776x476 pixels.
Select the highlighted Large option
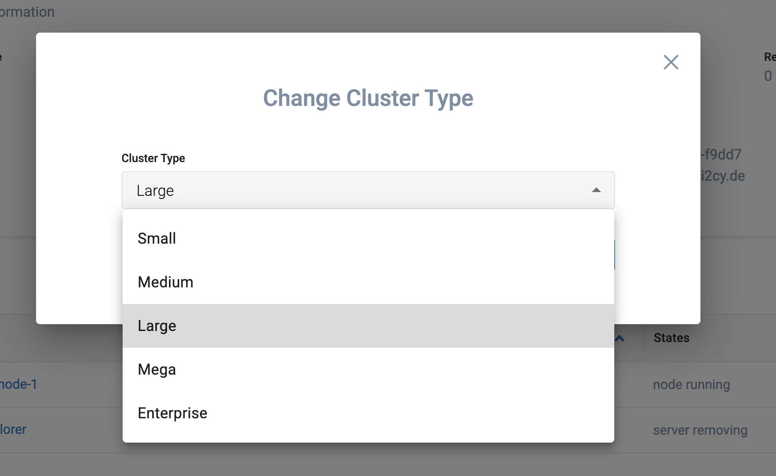click(x=368, y=326)
